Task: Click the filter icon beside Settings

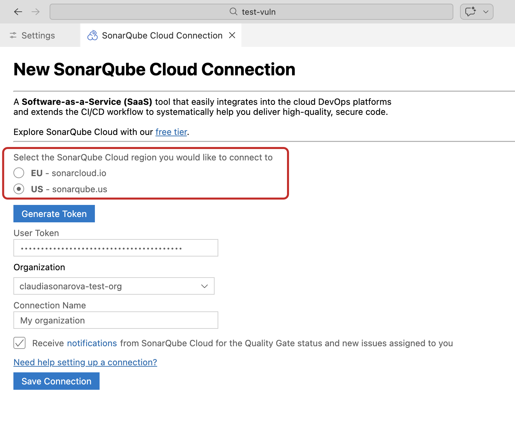Action: (x=13, y=35)
